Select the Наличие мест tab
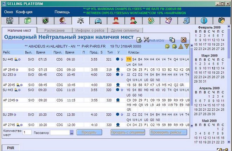 (x=19, y=31)
